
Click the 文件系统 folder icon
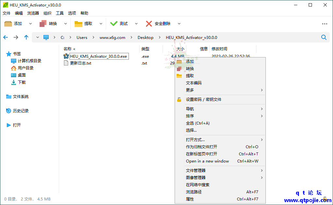click(x=9, y=97)
